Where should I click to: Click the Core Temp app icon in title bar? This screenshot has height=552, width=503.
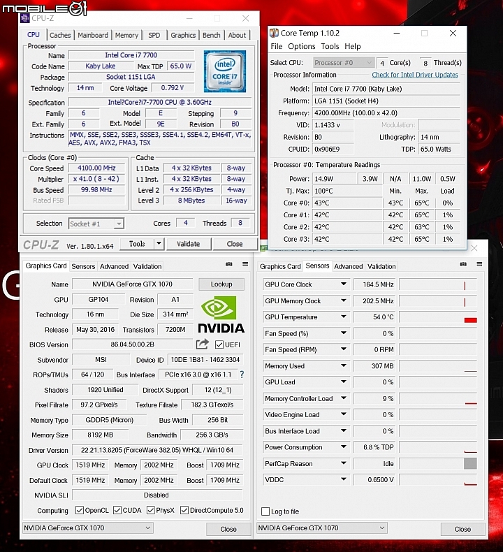tap(274, 33)
